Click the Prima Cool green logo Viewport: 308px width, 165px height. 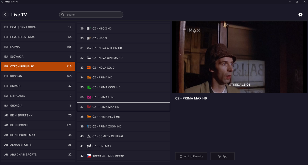click(x=89, y=87)
